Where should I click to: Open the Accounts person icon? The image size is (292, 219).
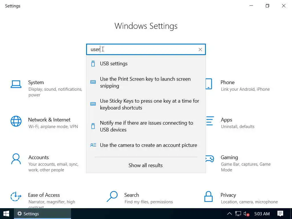click(x=16, y=159)
